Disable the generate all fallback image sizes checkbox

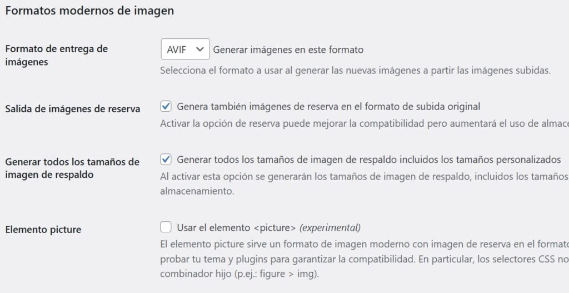point(166,160)
